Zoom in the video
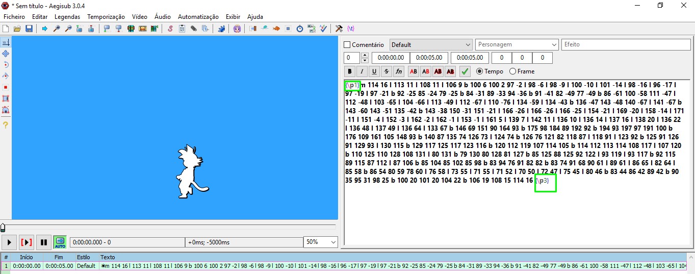This screenshot has width=695, height=274. tap(57, 29)
